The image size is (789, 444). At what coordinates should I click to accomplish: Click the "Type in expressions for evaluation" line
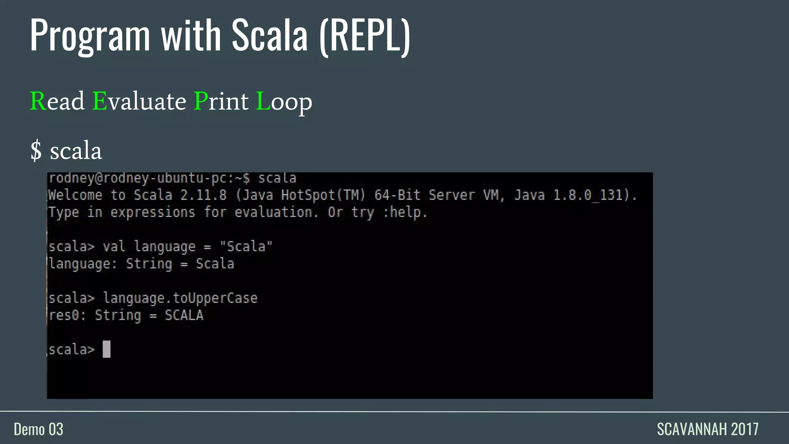point(238,212)
